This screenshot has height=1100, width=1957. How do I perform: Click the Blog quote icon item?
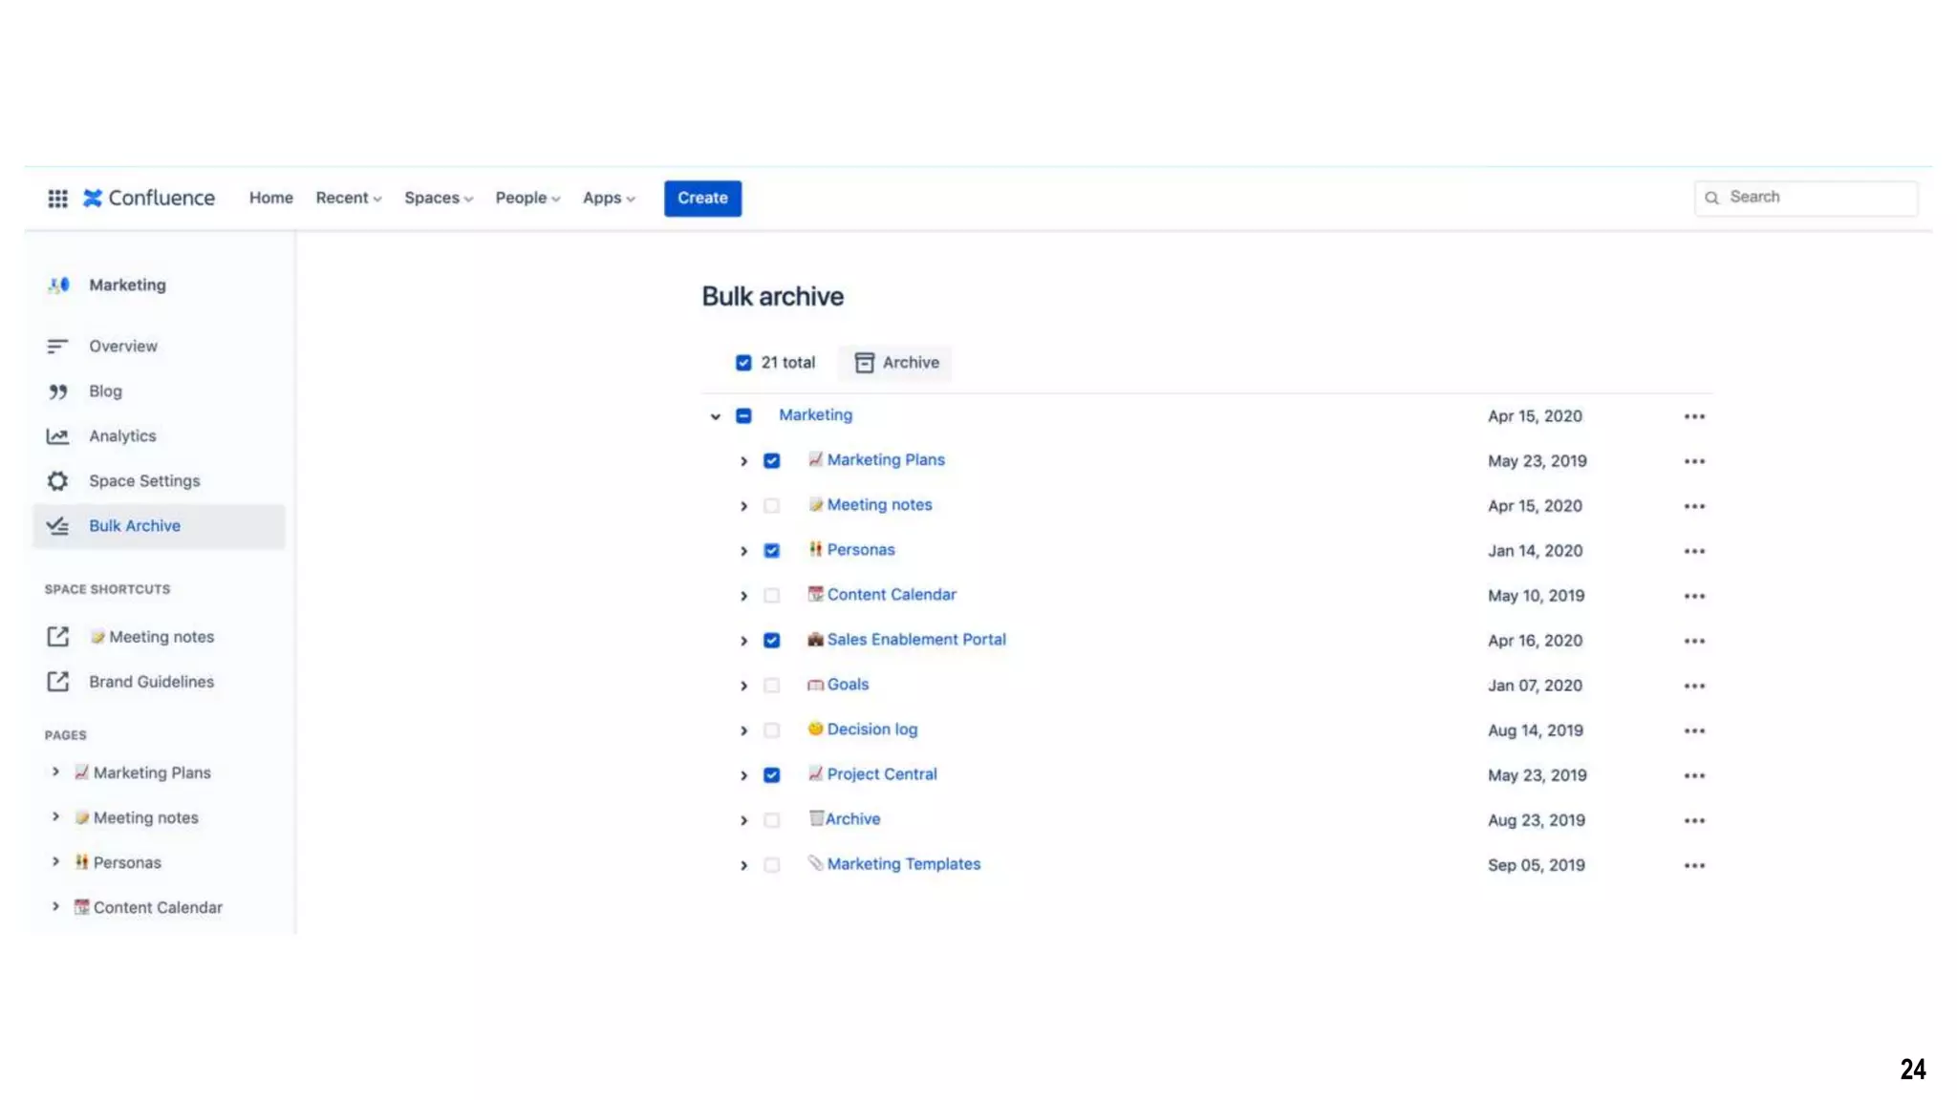[x=105, y=391]
